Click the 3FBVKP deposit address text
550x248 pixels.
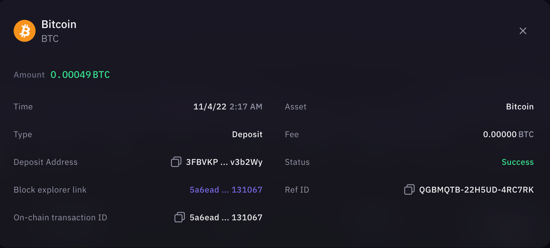point(224,162)
